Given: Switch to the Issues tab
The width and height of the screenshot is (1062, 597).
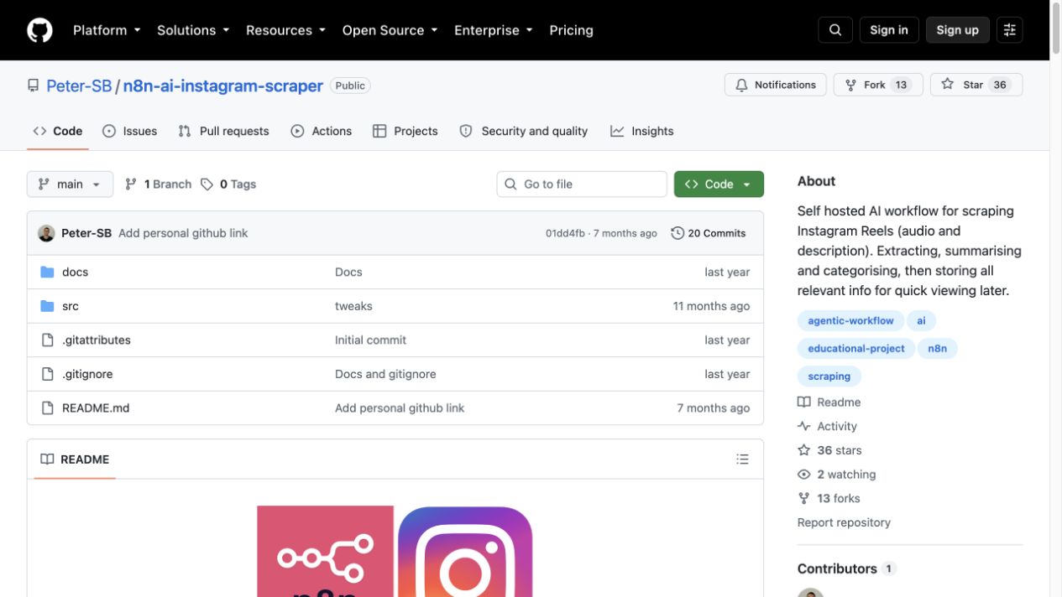Looking at the screenshot, I should click(130, 131).
